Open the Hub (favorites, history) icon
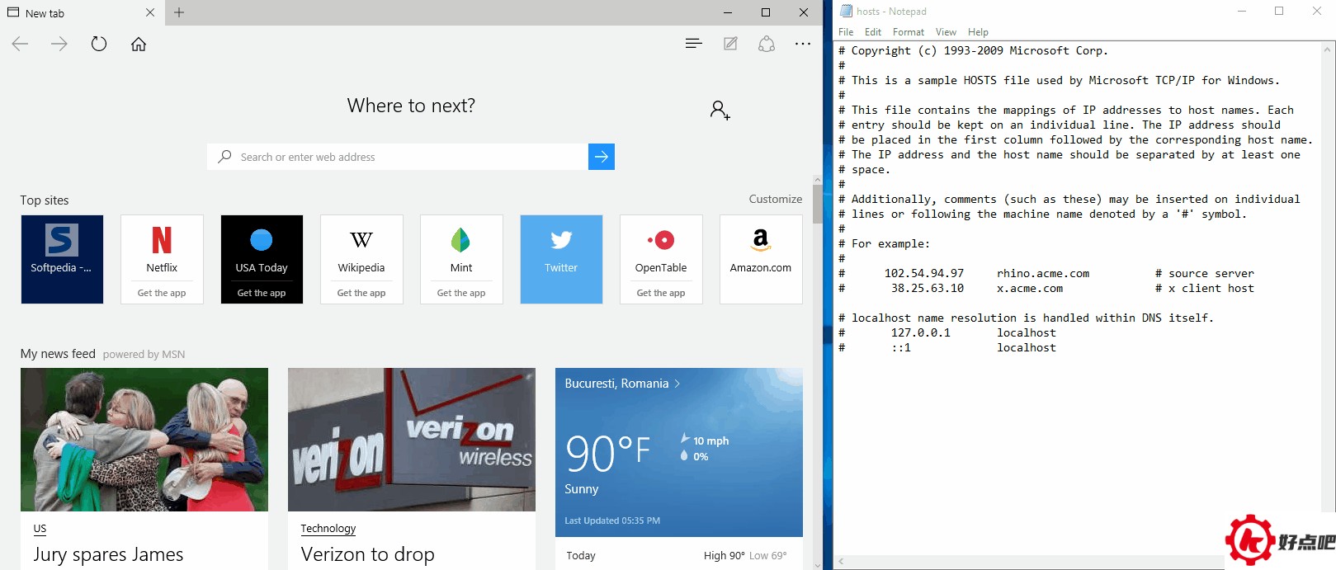This screenshot has width=1336, height=570. tap(693, 44)
